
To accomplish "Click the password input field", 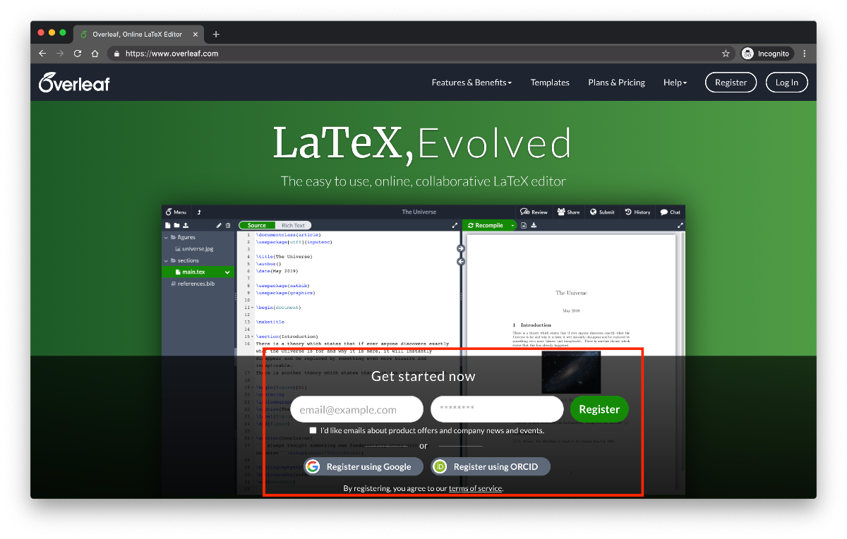I will 497,409.
